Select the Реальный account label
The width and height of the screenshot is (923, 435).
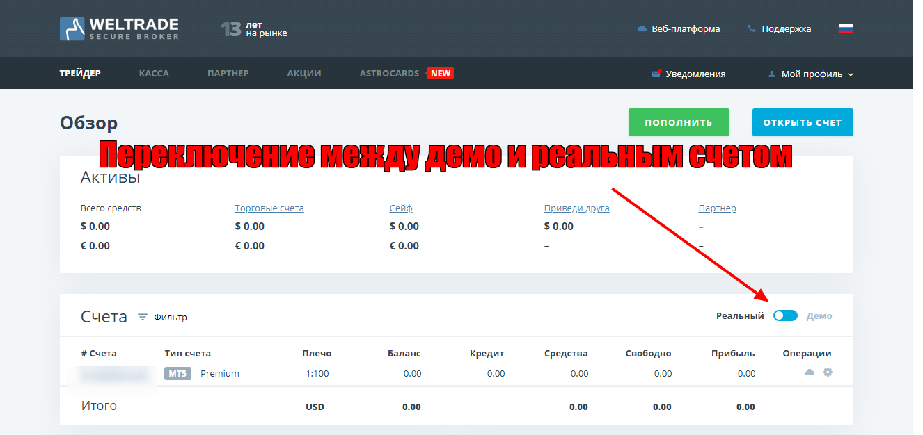point(740,315)
